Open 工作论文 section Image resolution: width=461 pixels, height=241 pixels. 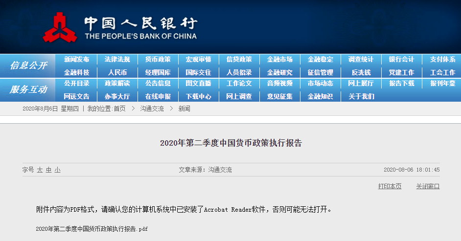pyautogui.click(x=239, y=84)
